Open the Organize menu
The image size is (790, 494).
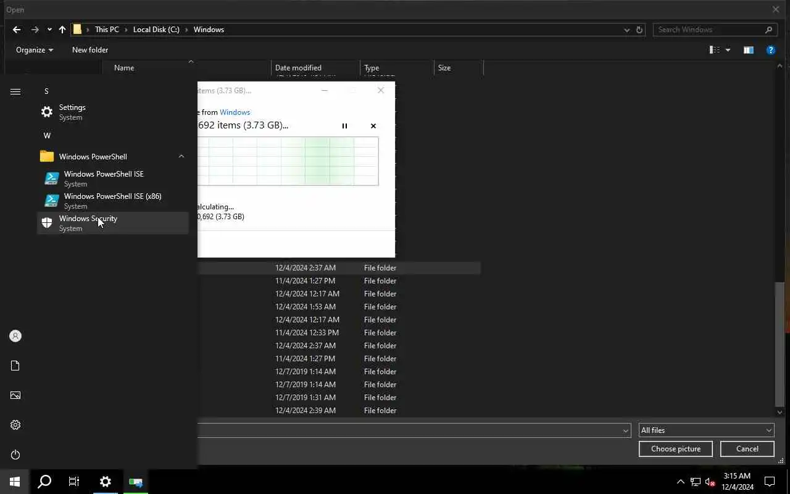tap(35, 50)
